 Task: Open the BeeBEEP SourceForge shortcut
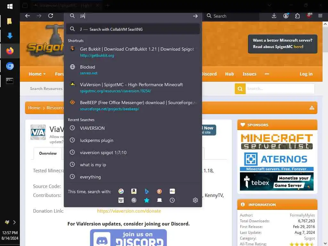(x=133, y=105)
